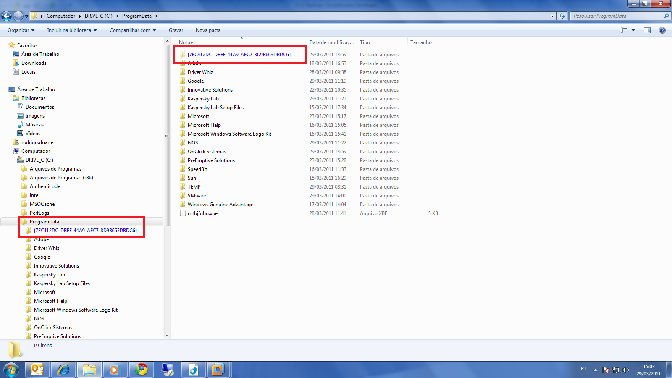Open dropdown arrow after ProgramData in address bar
This screenshot has width=672, height=378.
pos(157,16)
